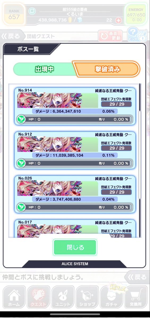This screenshot has height=318, width=150.
Task: Open the ユニット rabbit icon
Action: (x=63, y=297)
